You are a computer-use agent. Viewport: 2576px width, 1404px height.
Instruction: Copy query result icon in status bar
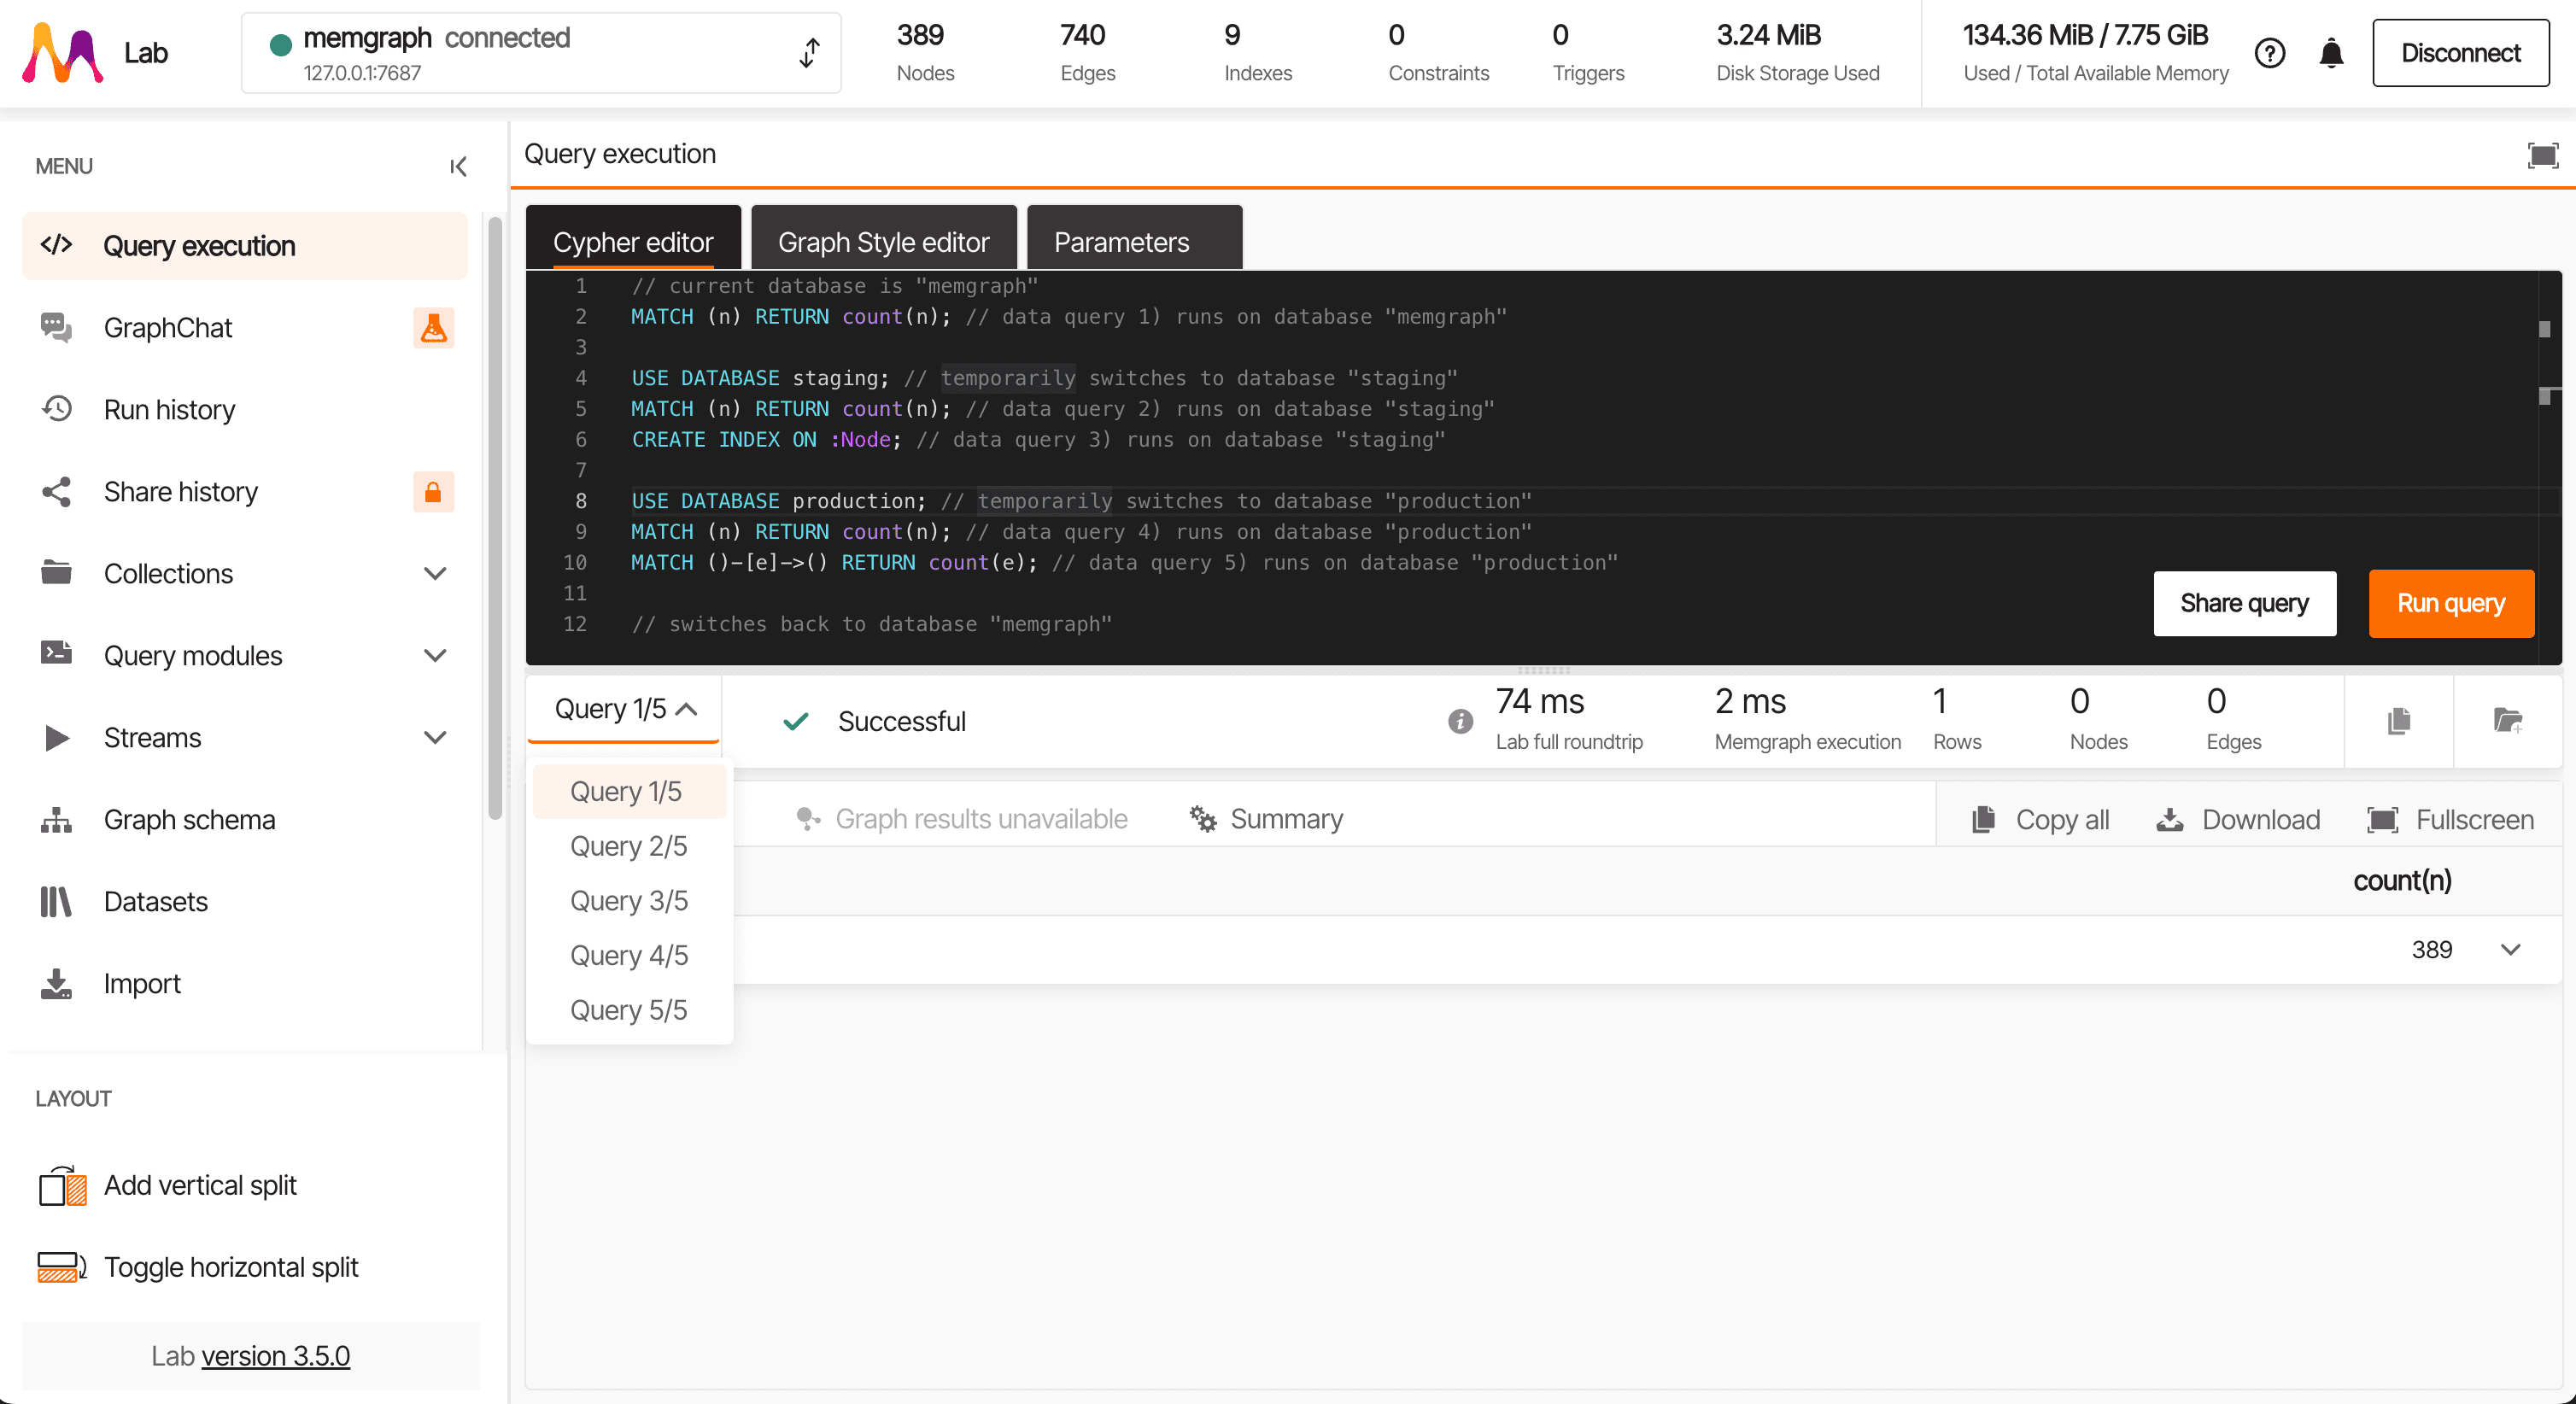pyautogui.click(x=2398, y=721)
